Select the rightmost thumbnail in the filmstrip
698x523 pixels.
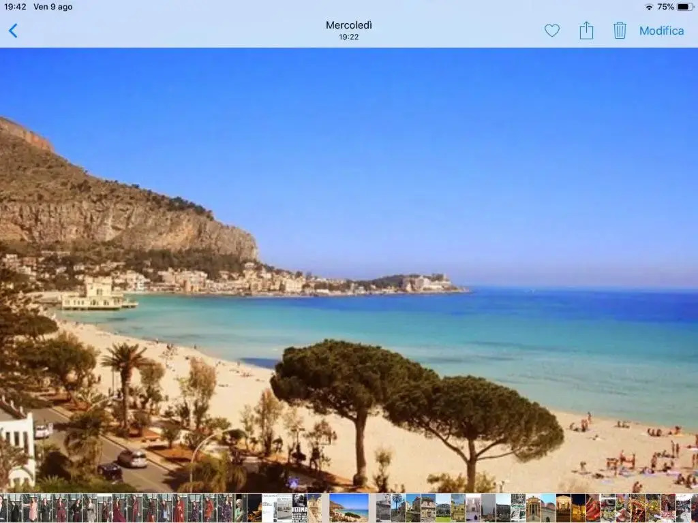coord(694,508)
